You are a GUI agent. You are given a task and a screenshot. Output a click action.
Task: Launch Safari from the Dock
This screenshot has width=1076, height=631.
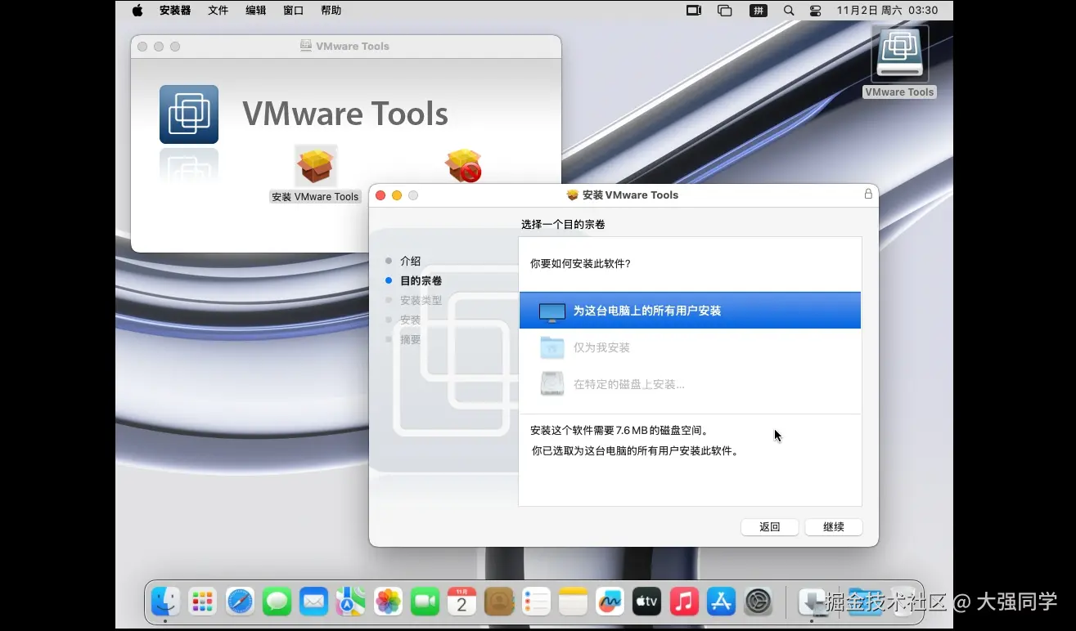[241, 602]
